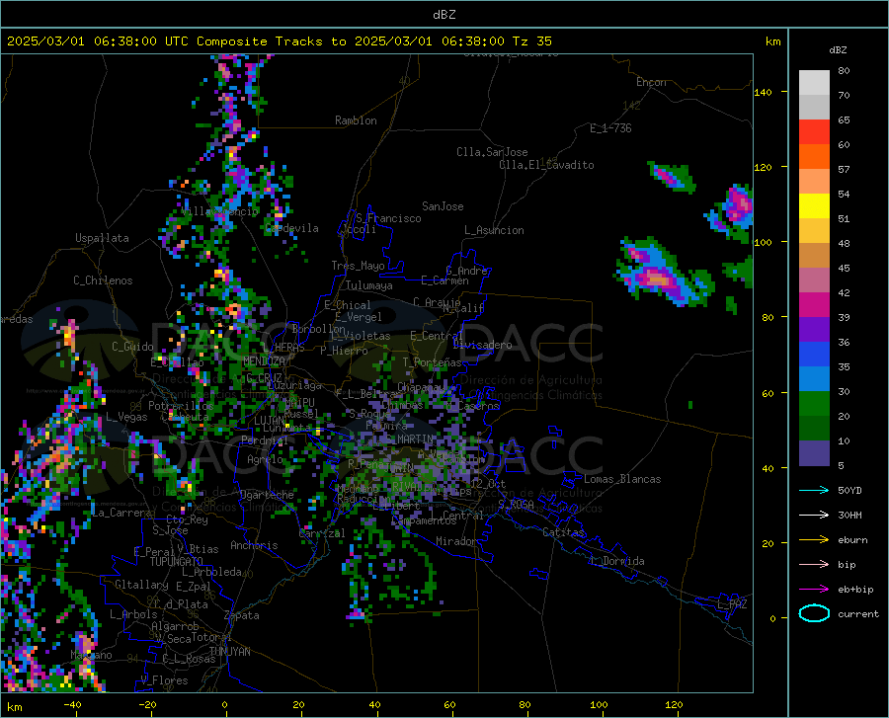Click the SanJose map label

pyautogui.click(x=443, y=206)
